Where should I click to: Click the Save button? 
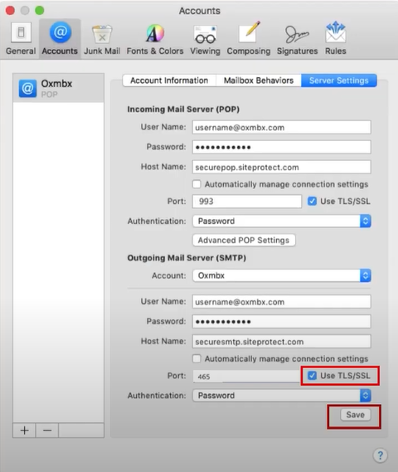[x=355, y=415]
